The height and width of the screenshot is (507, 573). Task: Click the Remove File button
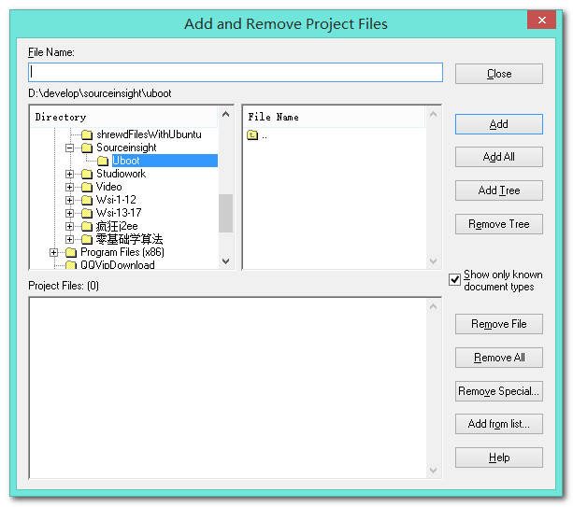click(x=498, y=324)
